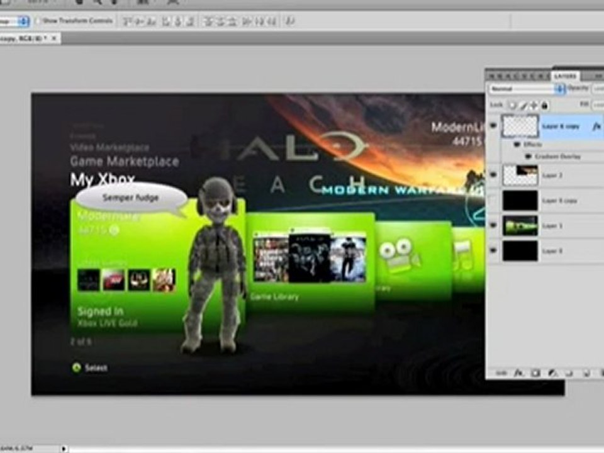This screenshot has height=453, width=604.
Task: Click the fx badge on the selected layer
Action: point(596,126)
